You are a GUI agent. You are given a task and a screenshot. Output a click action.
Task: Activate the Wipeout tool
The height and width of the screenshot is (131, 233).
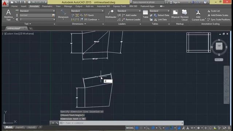pos(175,14)
